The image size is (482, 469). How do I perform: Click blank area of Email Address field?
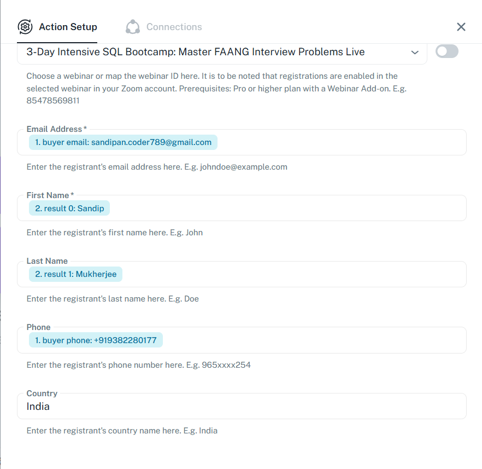tap(339, 142)
